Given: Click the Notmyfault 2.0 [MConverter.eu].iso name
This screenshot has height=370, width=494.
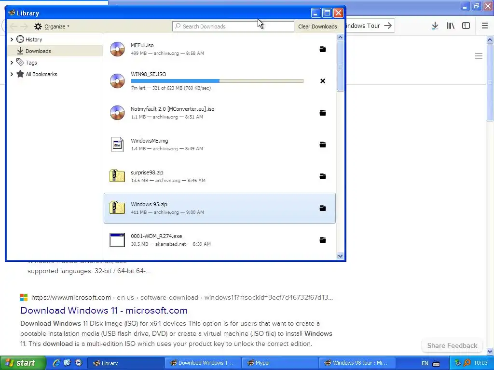Looking at the screenshot, I should pyautogui.click(x=172, y=109).
